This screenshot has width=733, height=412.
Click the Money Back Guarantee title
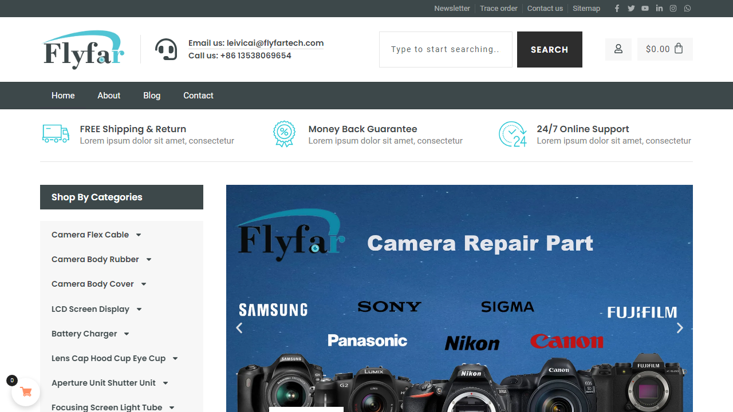click(362, 129)
